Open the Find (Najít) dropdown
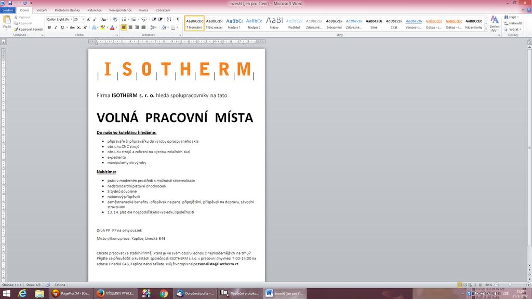Image resolution: width=532 pixels, height=299 pixels. click(x=512, y=17)
